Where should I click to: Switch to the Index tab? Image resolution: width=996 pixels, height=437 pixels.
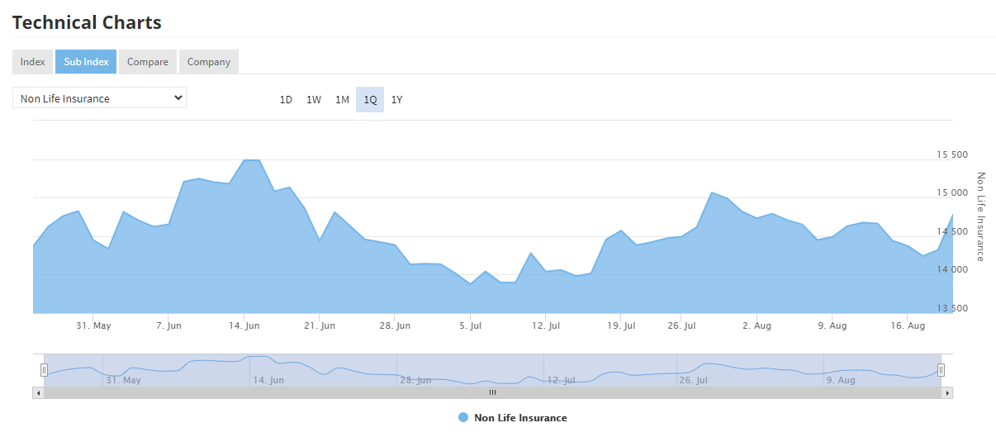[33, 62]
